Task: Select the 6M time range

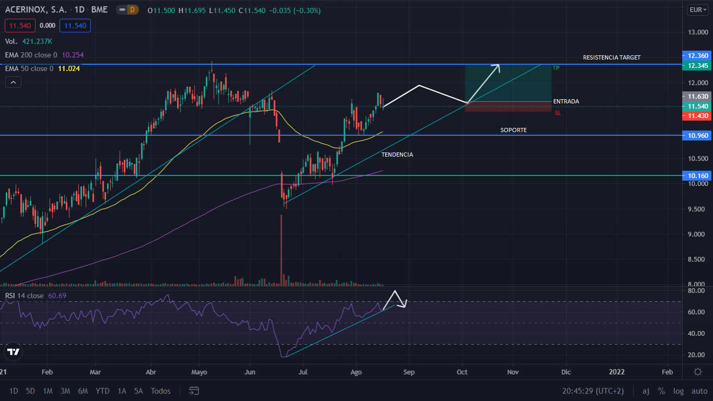Action: [x=82, y=391]
